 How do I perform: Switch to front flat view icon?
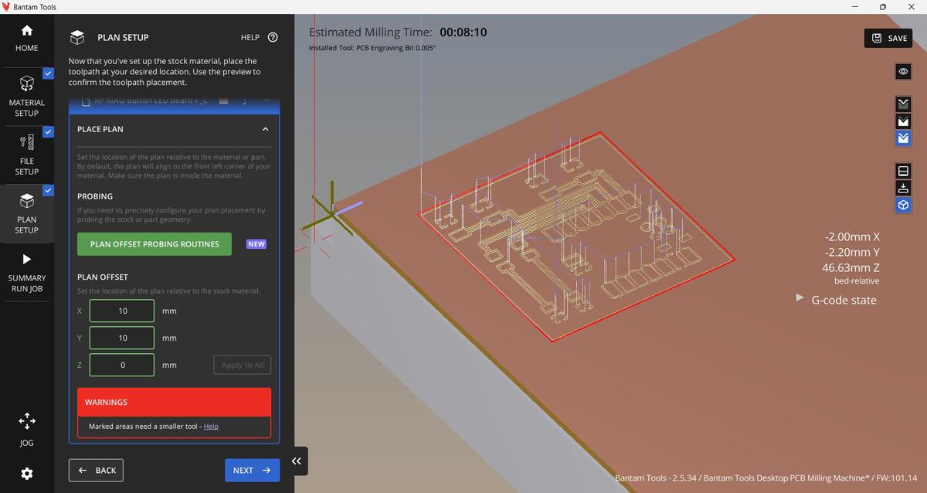(x=903, y=170)
